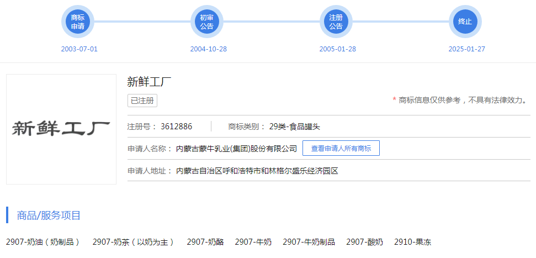The height and width of the screenshot is (258, 536).
Task: Select applicant name 内蒙古蒙牛乳业(集团)股份有限公司
Action: tap(236, 149)
